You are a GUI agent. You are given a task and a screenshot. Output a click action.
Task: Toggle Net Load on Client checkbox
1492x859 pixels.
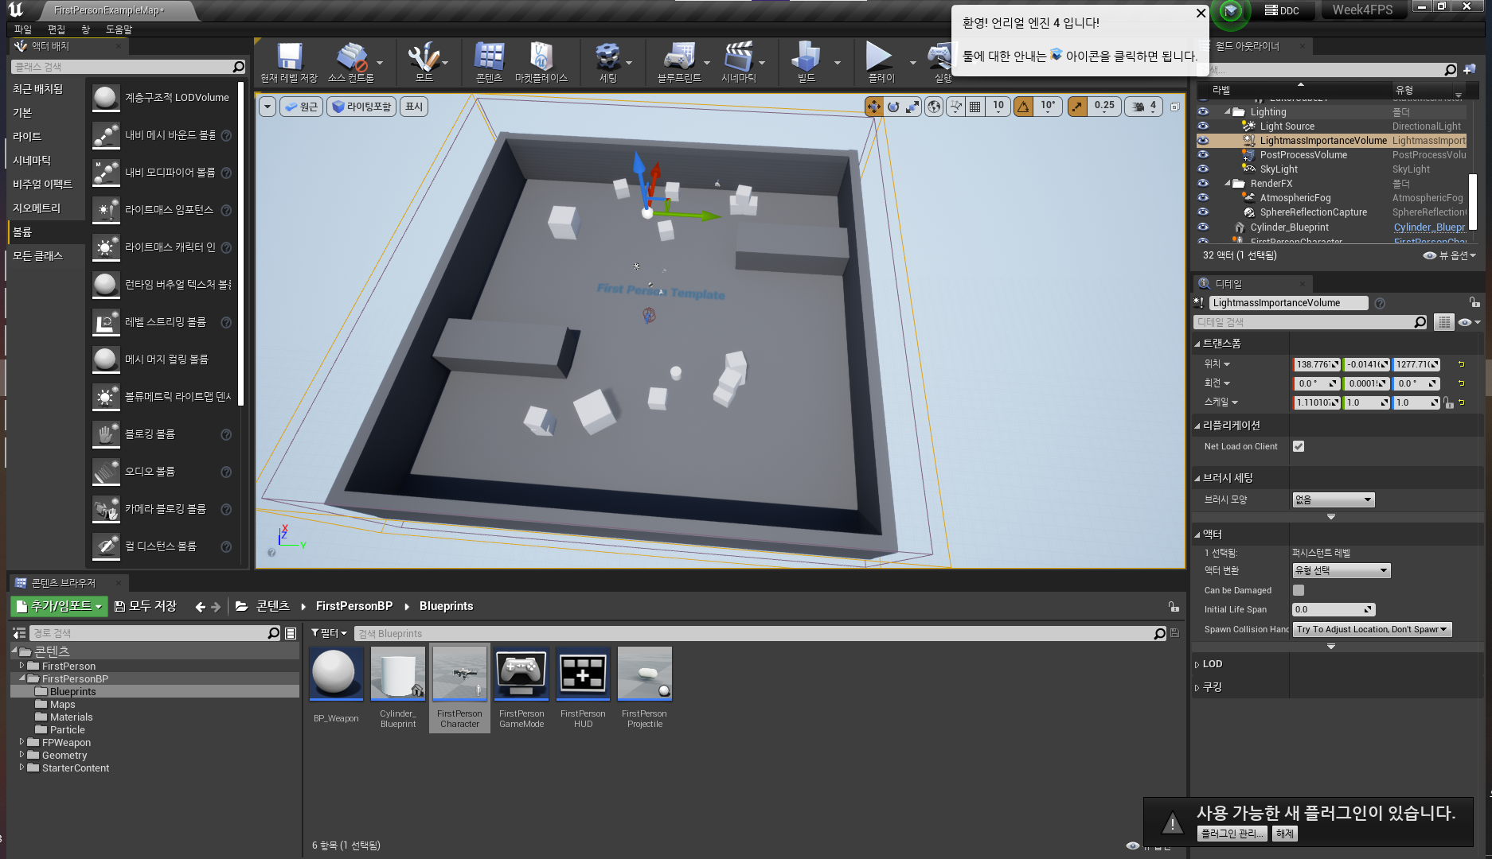coord(1299,446)
